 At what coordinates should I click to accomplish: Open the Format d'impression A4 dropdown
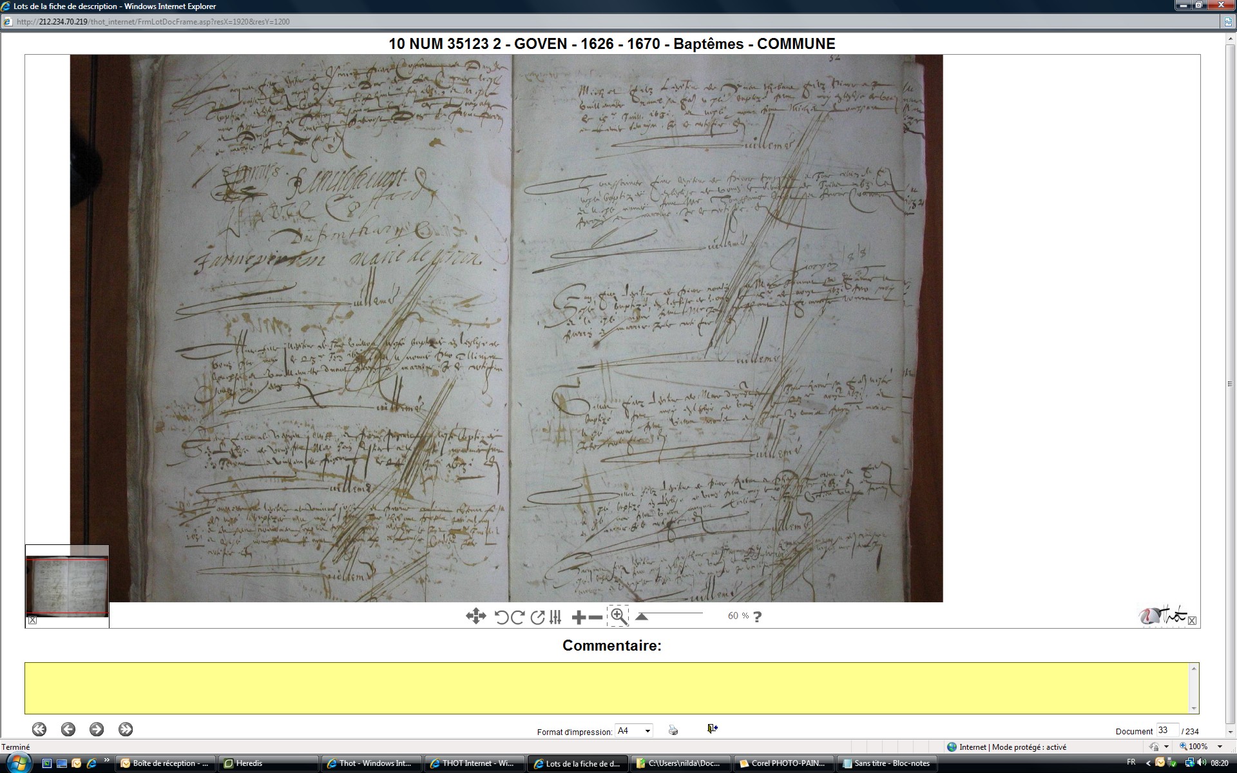click(x=647, y=731)
